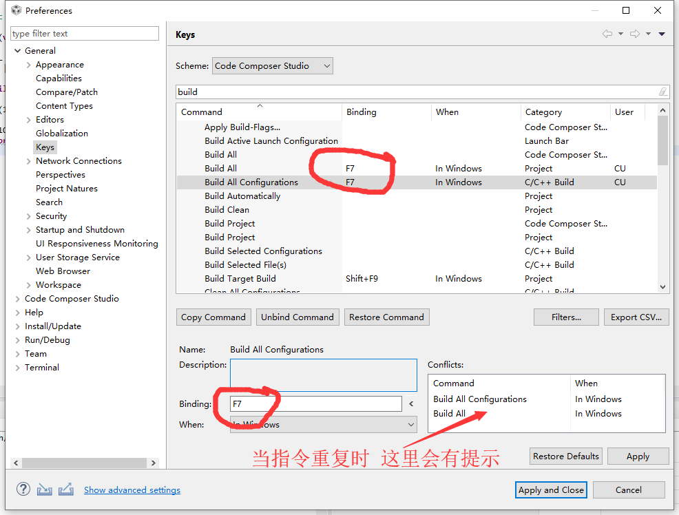This screenshot has height=515, width=679.
Task: Open the Globalization page
Action: (x=62, y=134)
